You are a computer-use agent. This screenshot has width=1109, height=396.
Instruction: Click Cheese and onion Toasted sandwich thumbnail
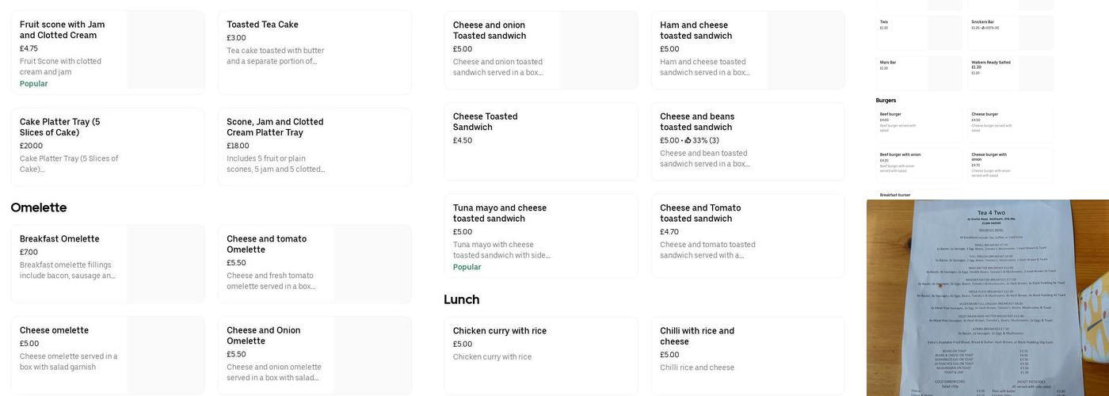click(x=598, y=50)
